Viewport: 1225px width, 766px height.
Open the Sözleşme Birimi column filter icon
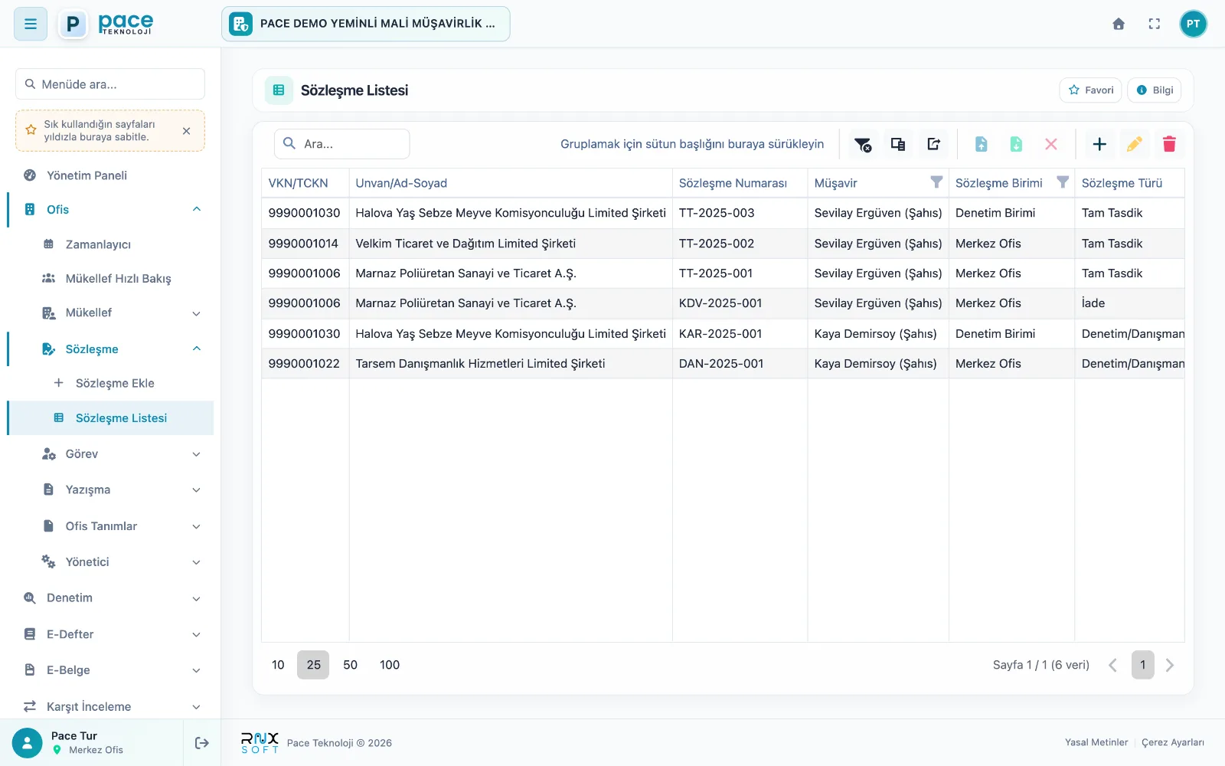coord(1063,182)
